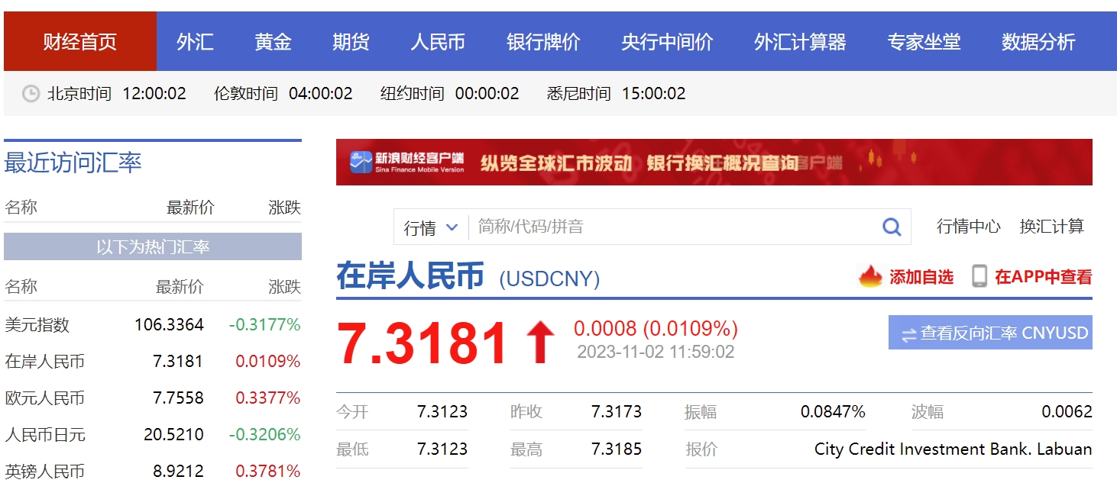Open the 黄金 navigation item
1117x483 pixels.
[x=273, y=42]
